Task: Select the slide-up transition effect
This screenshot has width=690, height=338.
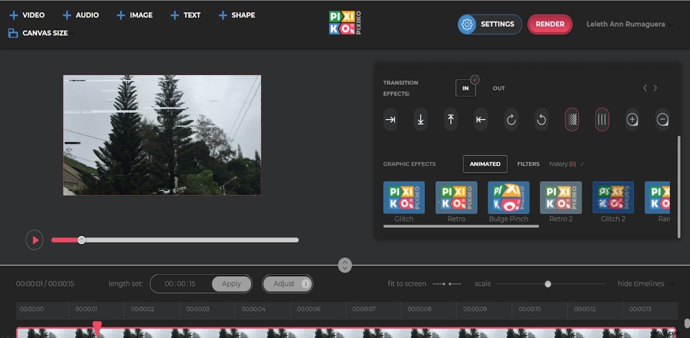Action: click(451, 119)
